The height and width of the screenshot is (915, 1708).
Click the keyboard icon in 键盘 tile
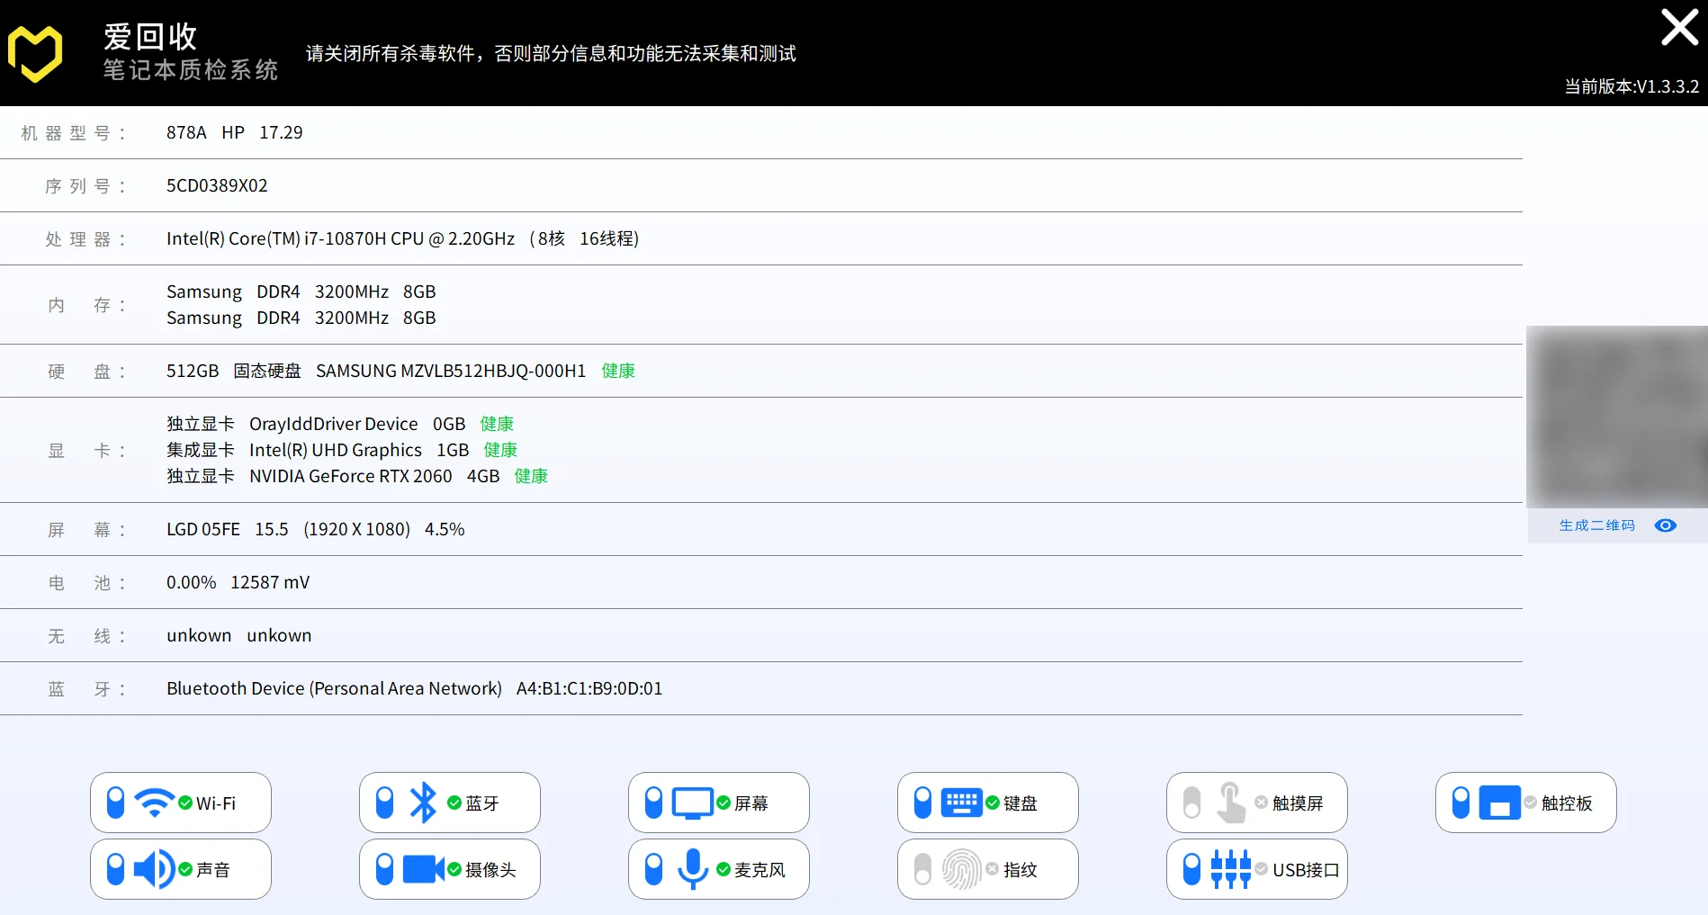pos(961,801)
